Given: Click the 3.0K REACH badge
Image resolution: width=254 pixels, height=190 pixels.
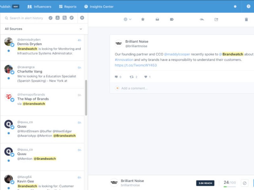Looking at the screenshot, I should pyautogui.click(x=205, y=183).
